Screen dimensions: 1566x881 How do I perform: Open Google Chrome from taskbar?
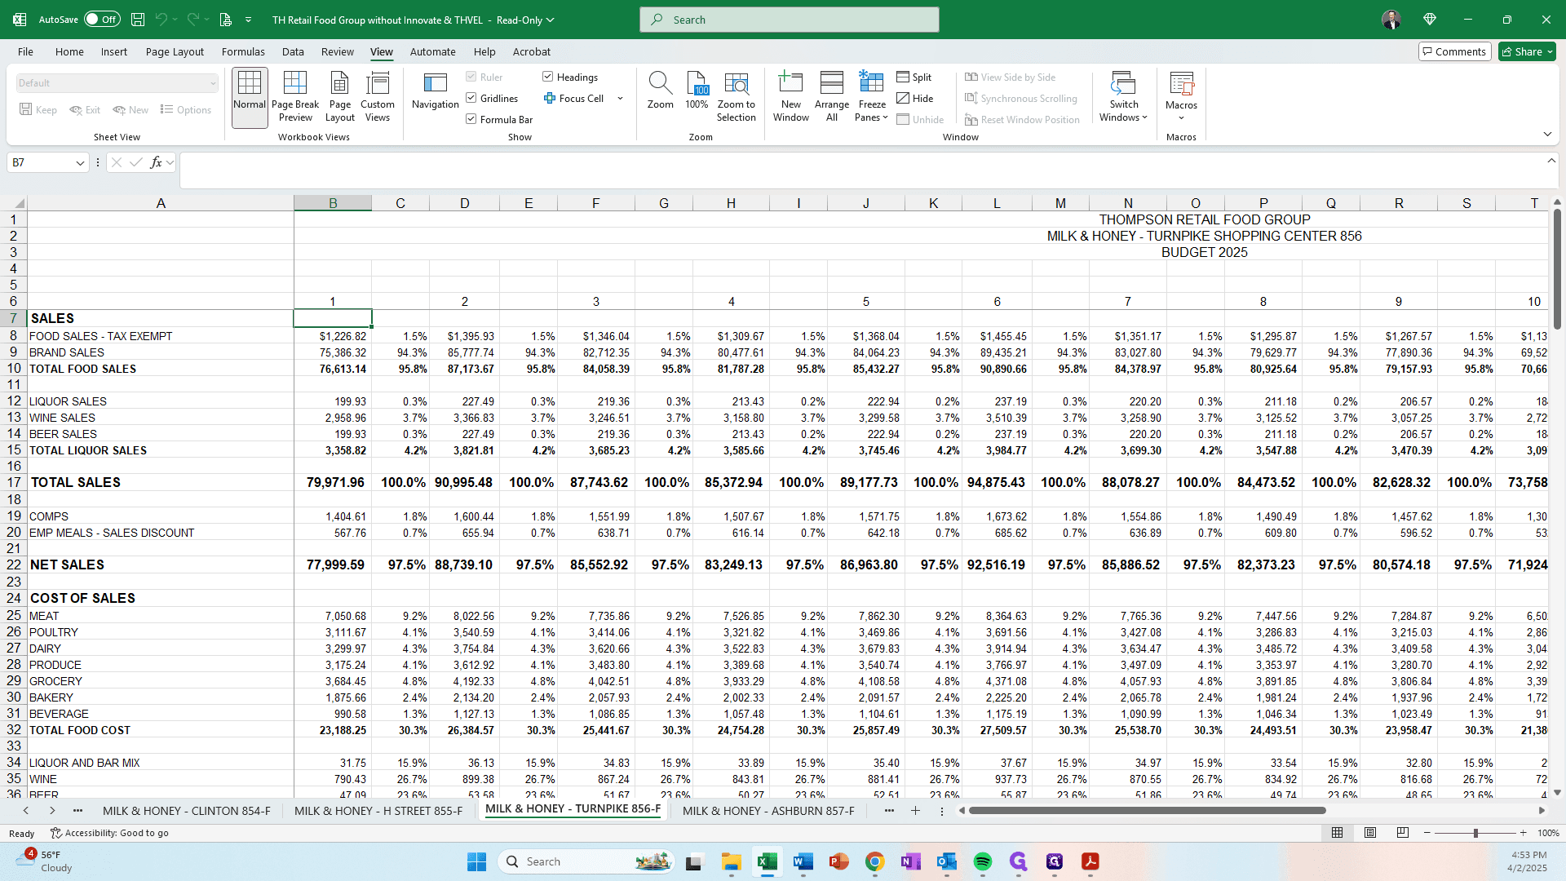[x=875, y=861]
